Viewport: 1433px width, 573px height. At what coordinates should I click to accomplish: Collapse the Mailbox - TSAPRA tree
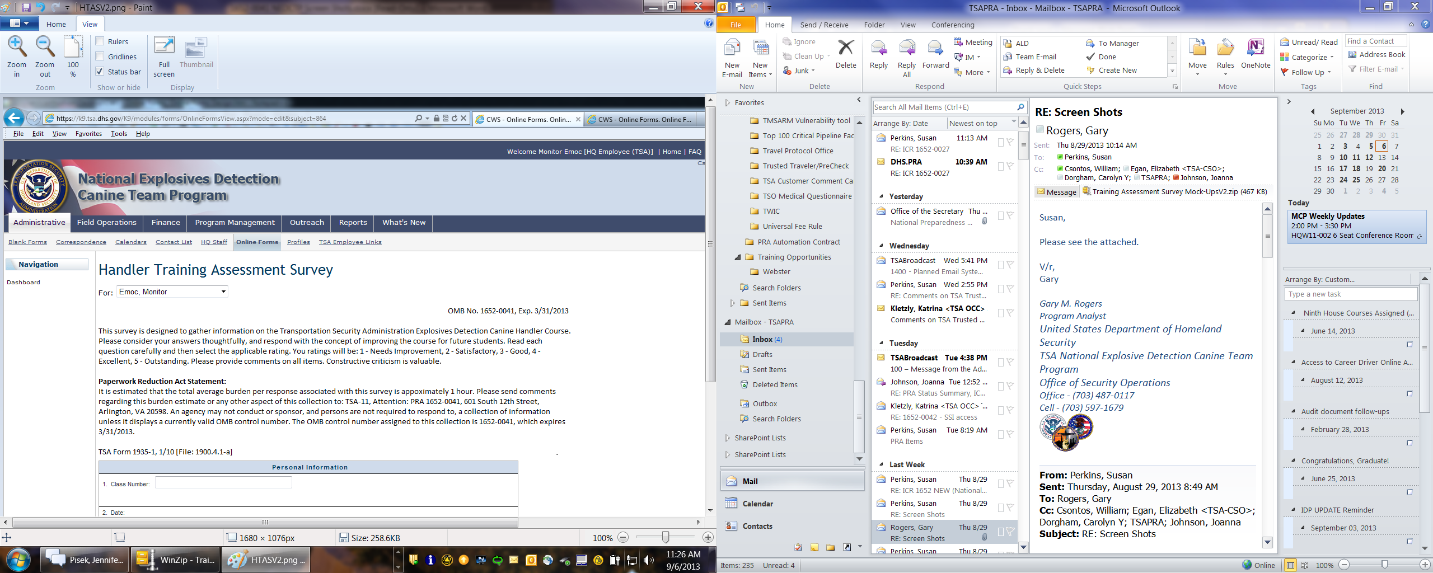pyautogui.click(x=728, y=322)
